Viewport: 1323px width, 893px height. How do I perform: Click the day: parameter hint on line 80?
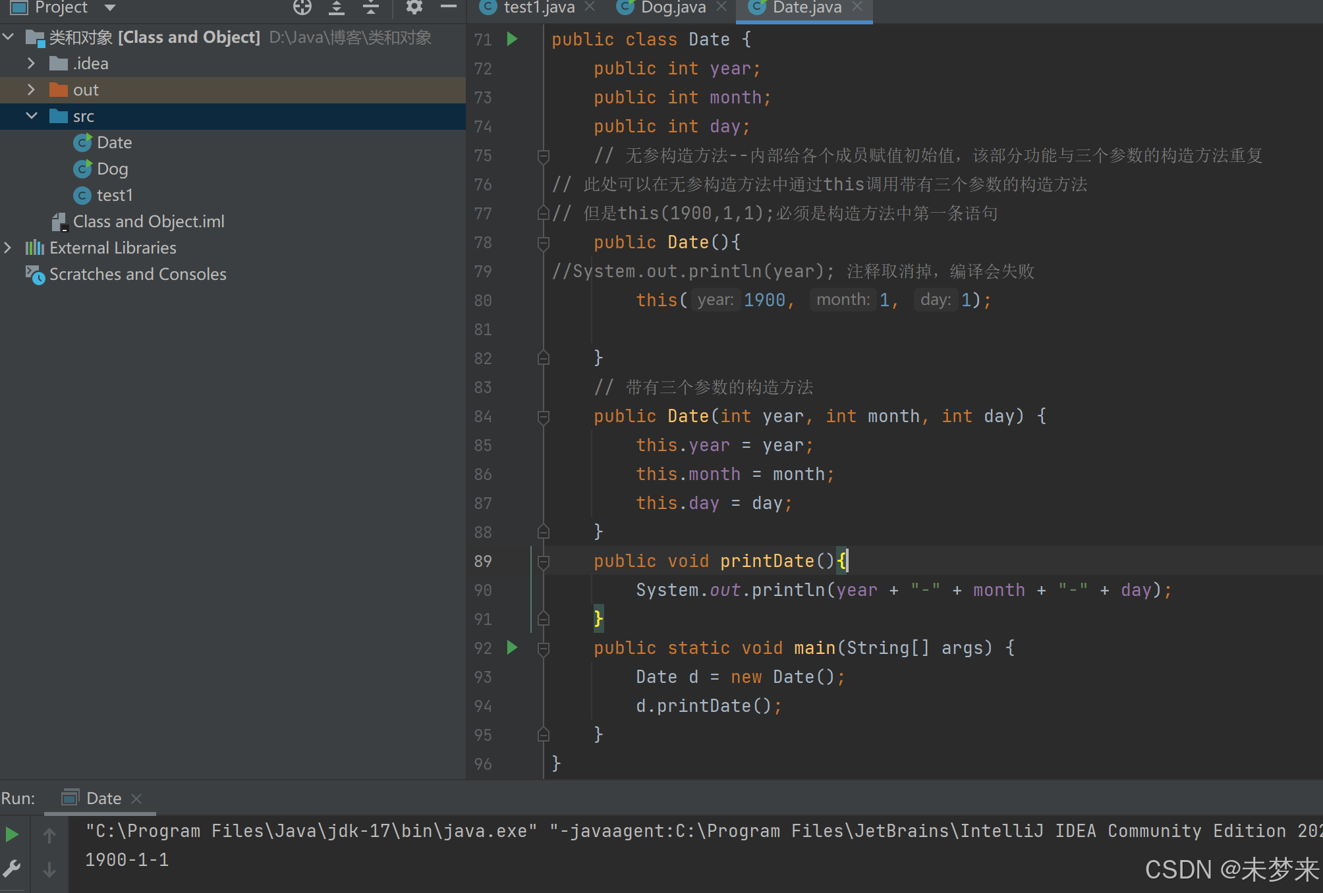pyautogui.click(x=936, y=300)
